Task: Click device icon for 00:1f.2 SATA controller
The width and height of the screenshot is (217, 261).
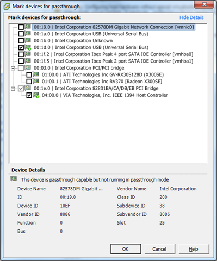Action: click(x=28, y=54)
